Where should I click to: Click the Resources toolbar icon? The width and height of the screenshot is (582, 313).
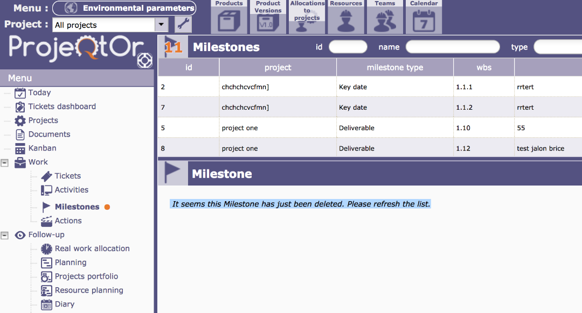pyautogui.click(x=346, y=18)
